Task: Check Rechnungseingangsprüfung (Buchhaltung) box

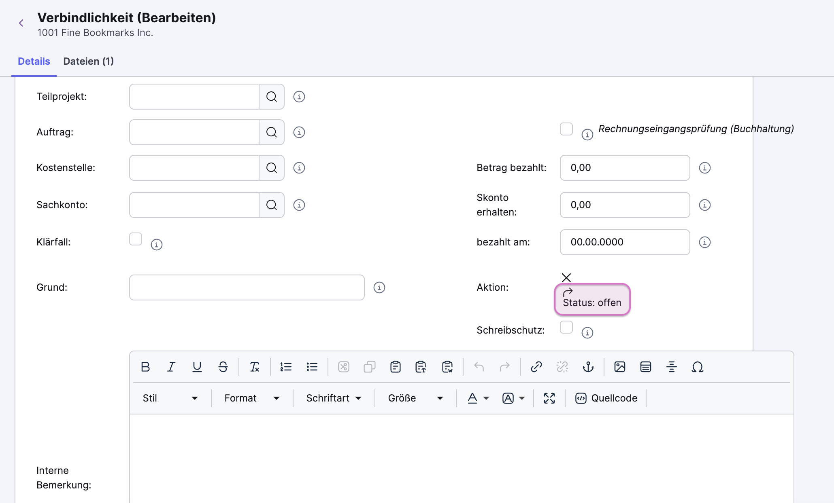Action: point(566,129)
